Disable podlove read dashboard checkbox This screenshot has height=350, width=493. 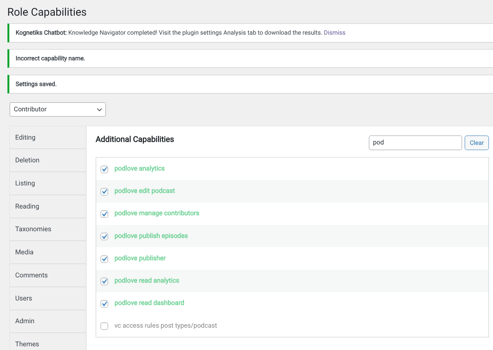[x=104, y=303]
